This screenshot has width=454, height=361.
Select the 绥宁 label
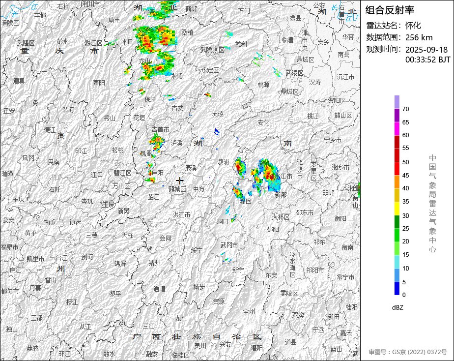tap(197, 250)
